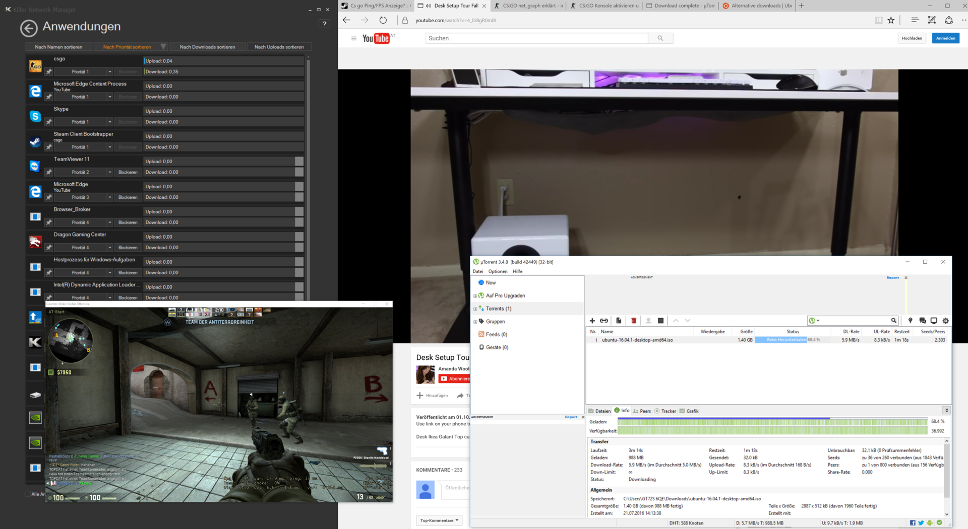968x529 pixels.
Task: Click µTorrent Add Torrent from URL link icon
Action: 603,321
